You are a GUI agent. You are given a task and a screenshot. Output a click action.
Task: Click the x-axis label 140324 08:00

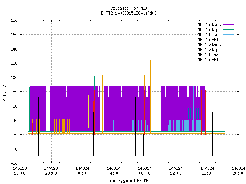[145, 171]
